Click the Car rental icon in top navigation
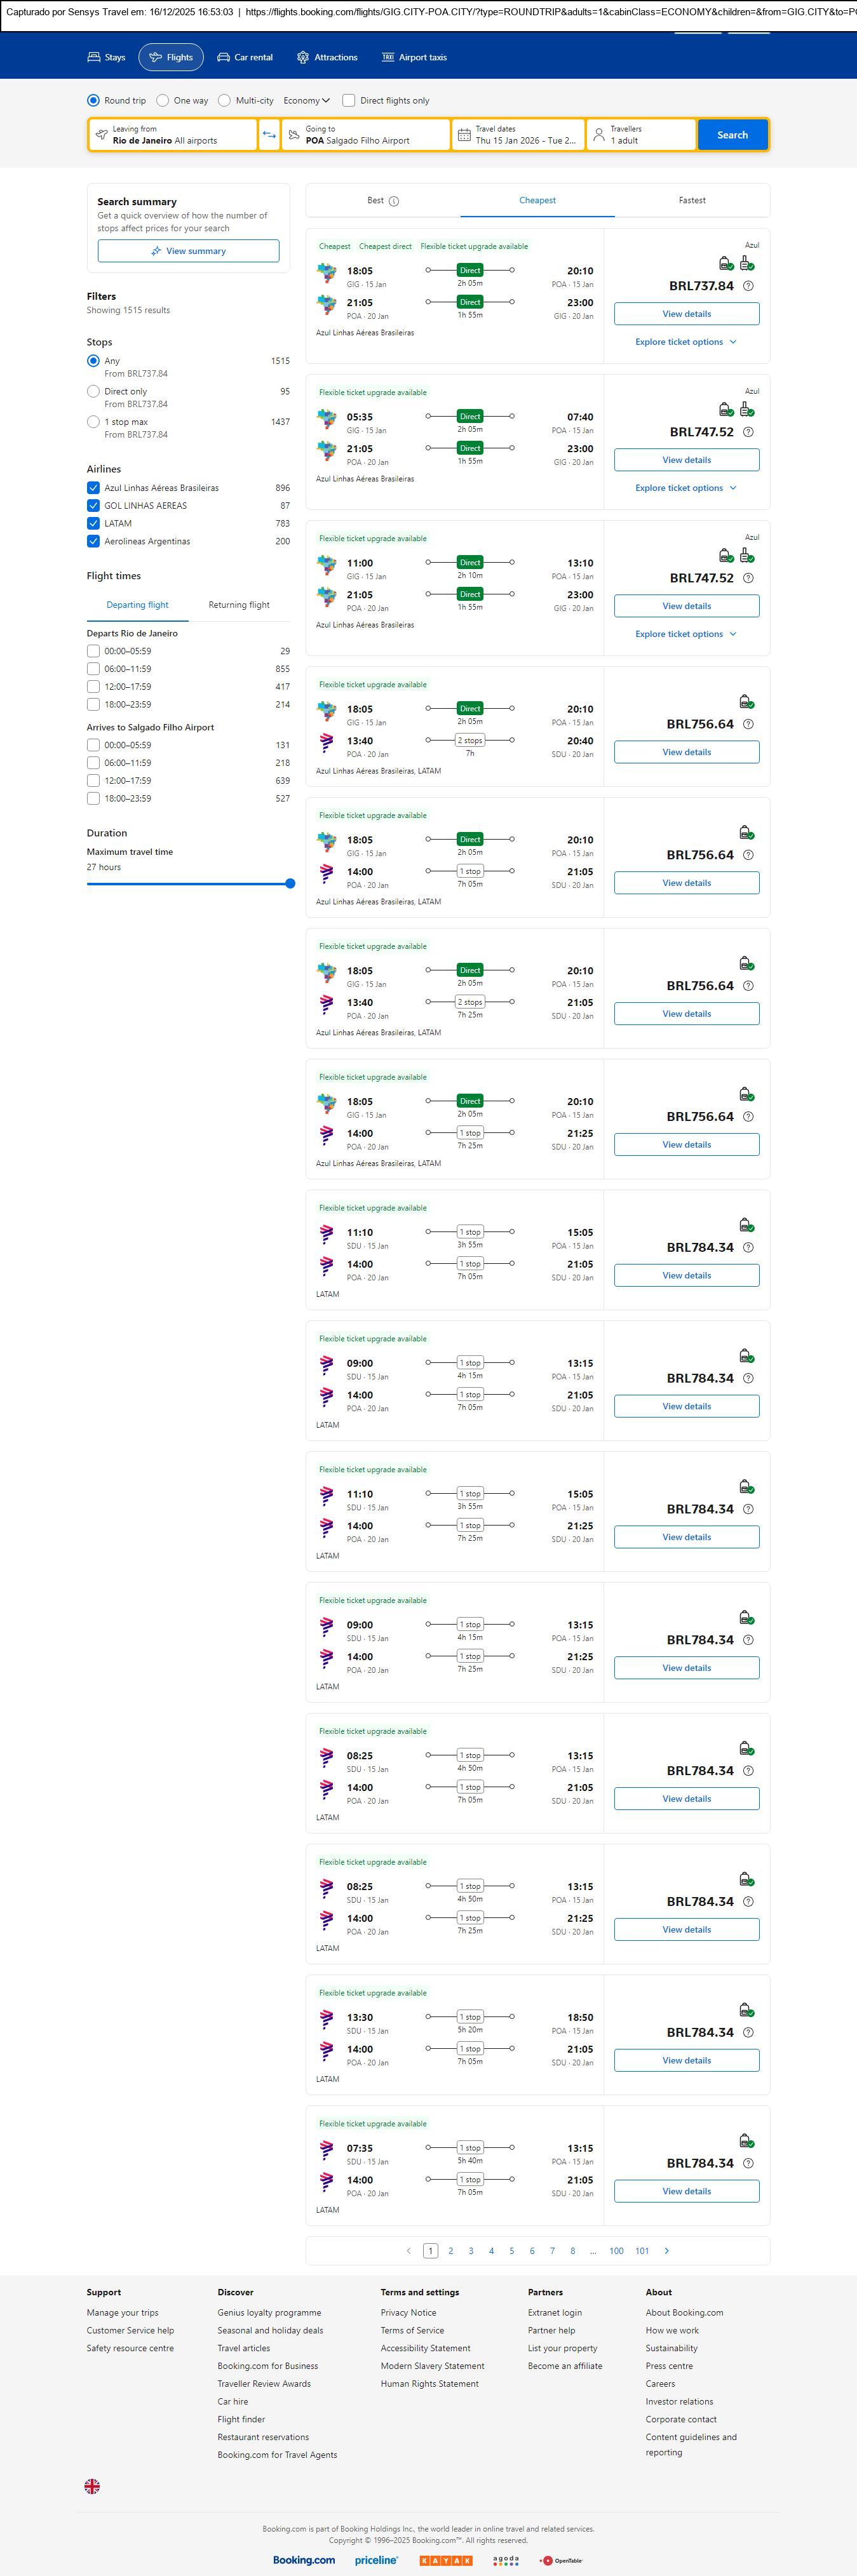The height and width of the screenshot is (2576, 857). pos(224,58)
